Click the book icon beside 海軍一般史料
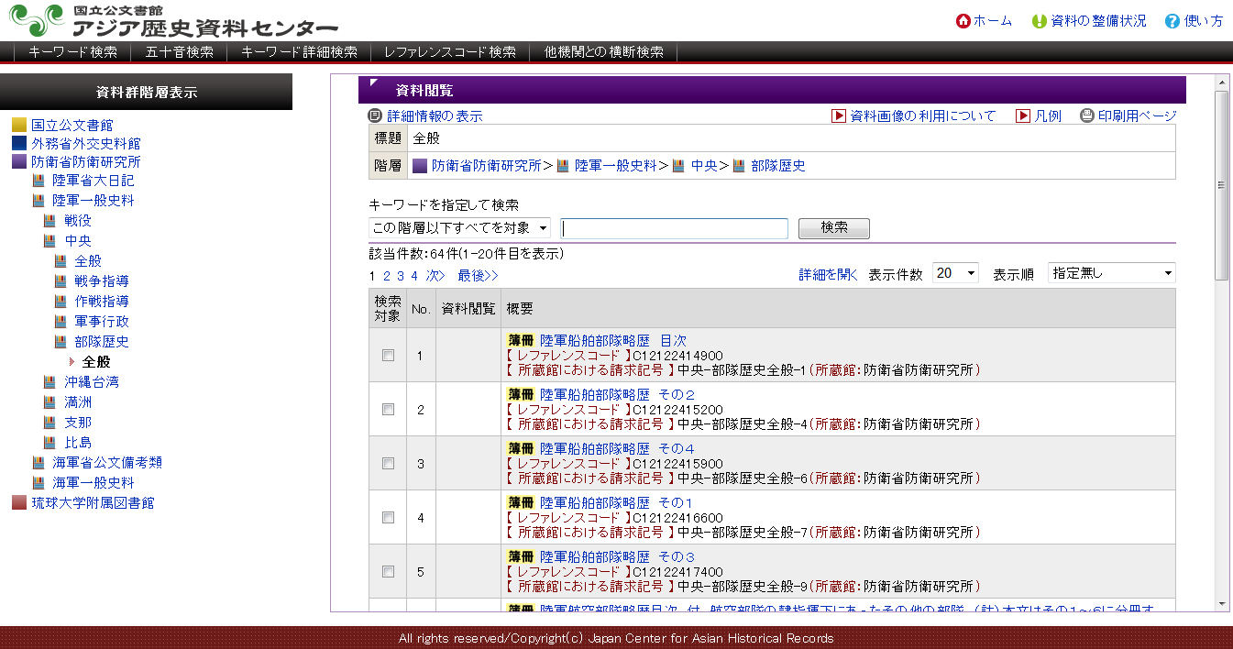 coord(39,482)
